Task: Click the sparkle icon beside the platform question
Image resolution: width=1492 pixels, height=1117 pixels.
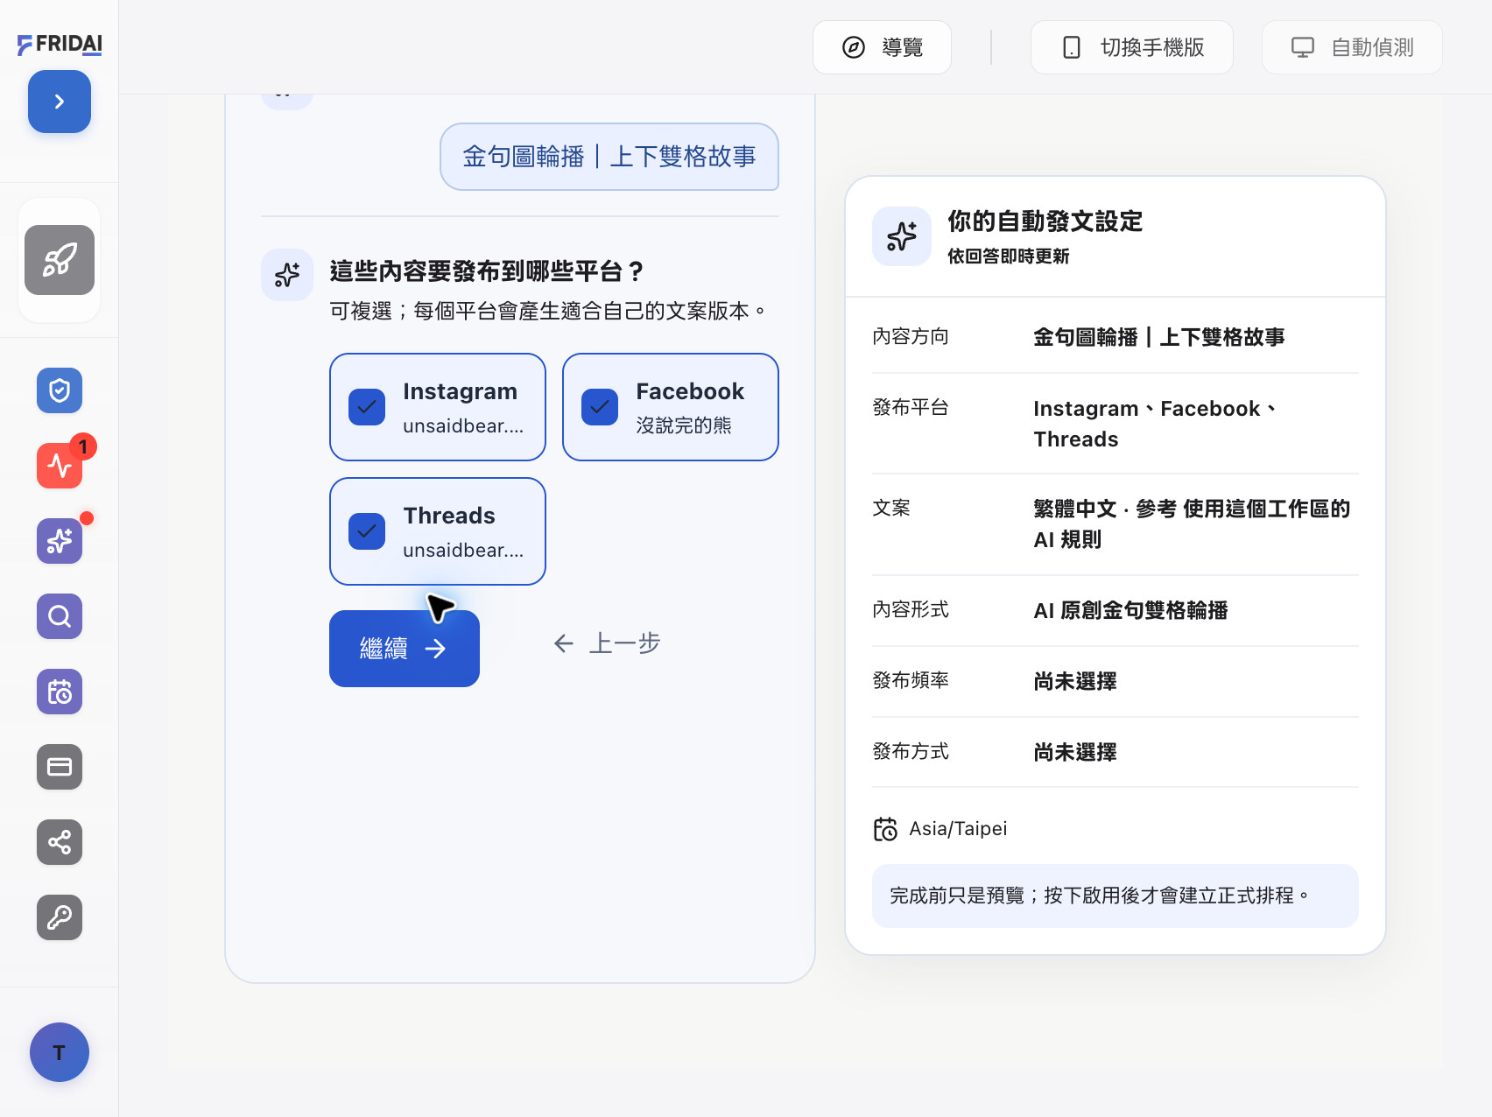Action: pos(287,275)
